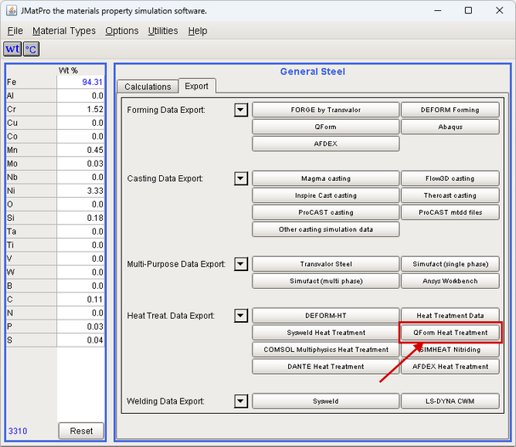The width and height of the screenshot is (516, 447).
Task: Switch to the Calculations tab
Action: 149,87
